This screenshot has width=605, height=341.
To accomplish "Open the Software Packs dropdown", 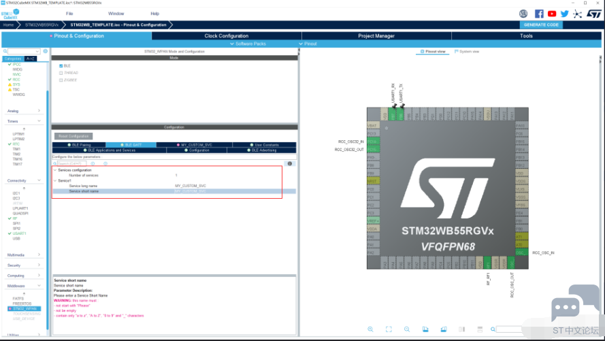I will [x=248, y=44].
